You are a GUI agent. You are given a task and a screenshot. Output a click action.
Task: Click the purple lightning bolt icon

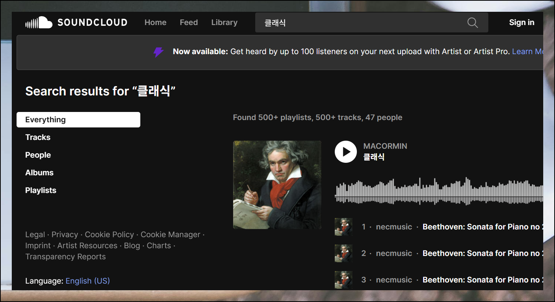click(158, 52)
